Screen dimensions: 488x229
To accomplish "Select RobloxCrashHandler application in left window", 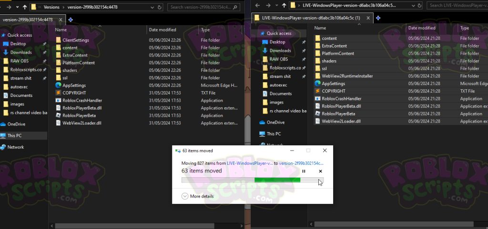I will click(x=82, y=101).
